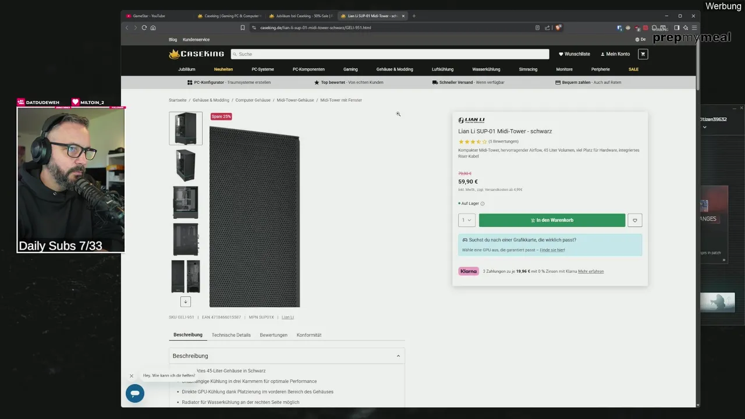Go back with browser back arrow
Image resolution: width=745 pixels, height=419 pixels.
point(127,27)
